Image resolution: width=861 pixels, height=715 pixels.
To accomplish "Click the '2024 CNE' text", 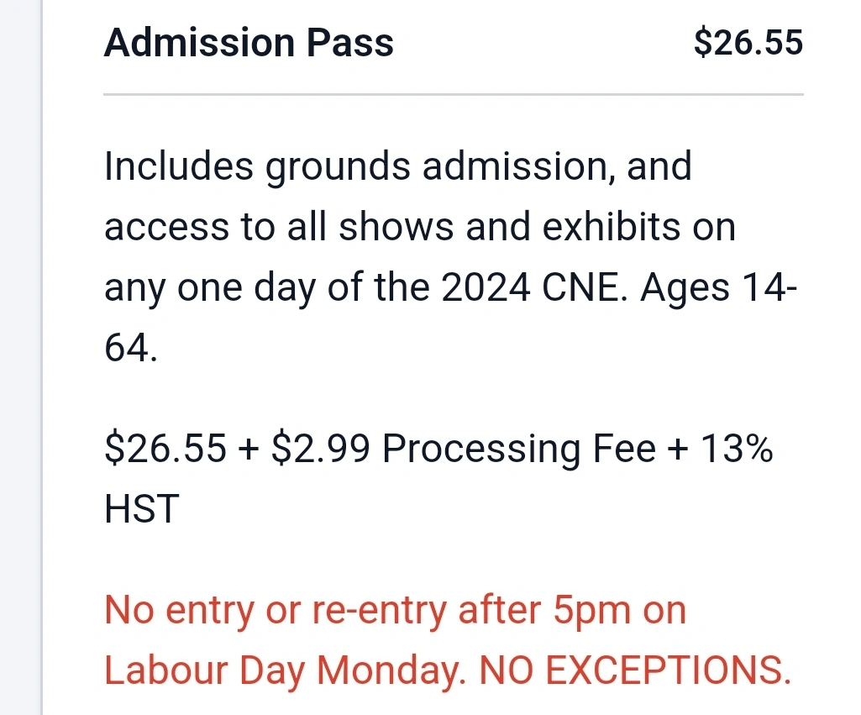I will pyautogui.click(x=534, y=288).
